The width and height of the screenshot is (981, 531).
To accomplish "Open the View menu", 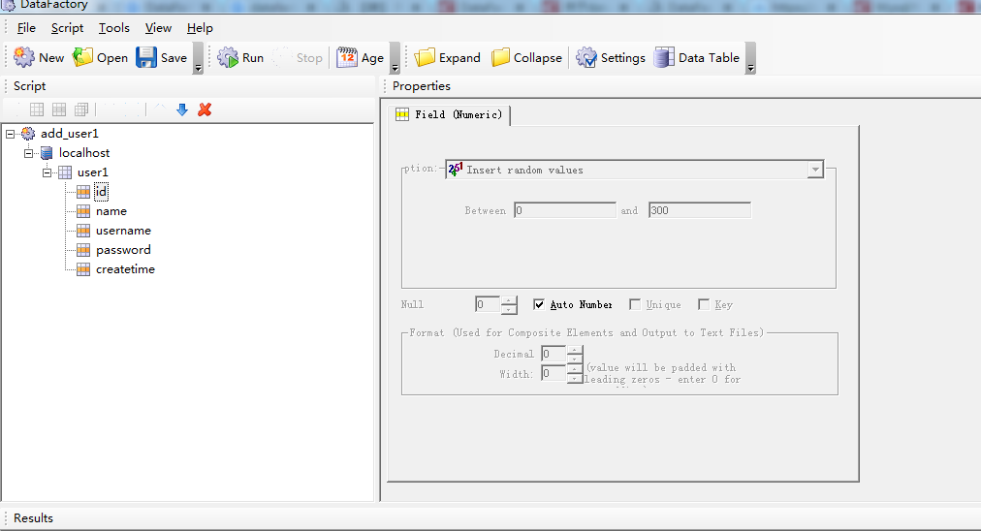I will tap(158, 28).
